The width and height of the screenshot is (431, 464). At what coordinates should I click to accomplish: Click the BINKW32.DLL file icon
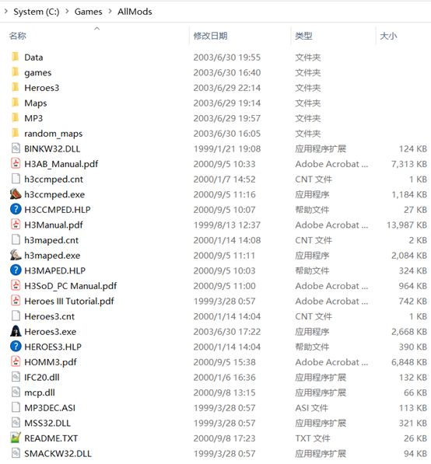click(x=16, y=148)
